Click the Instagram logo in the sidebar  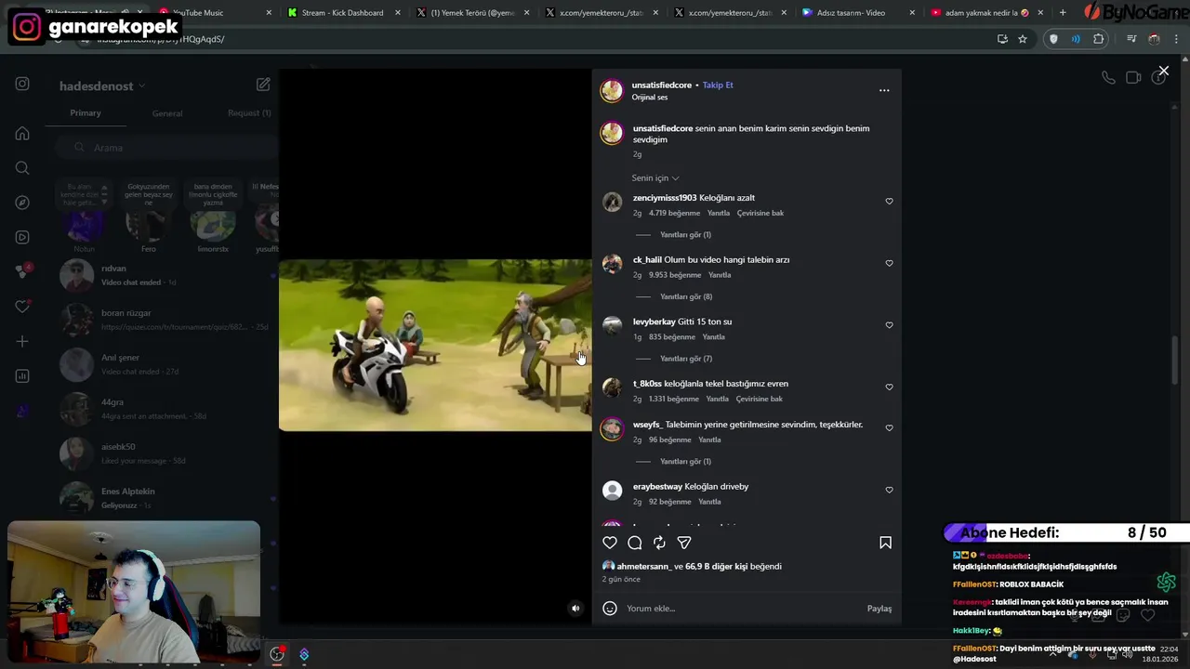[x=22, y=84]
